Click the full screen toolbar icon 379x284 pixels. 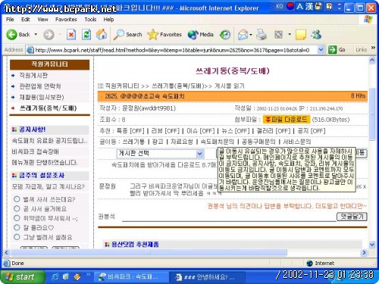[278, 35]
